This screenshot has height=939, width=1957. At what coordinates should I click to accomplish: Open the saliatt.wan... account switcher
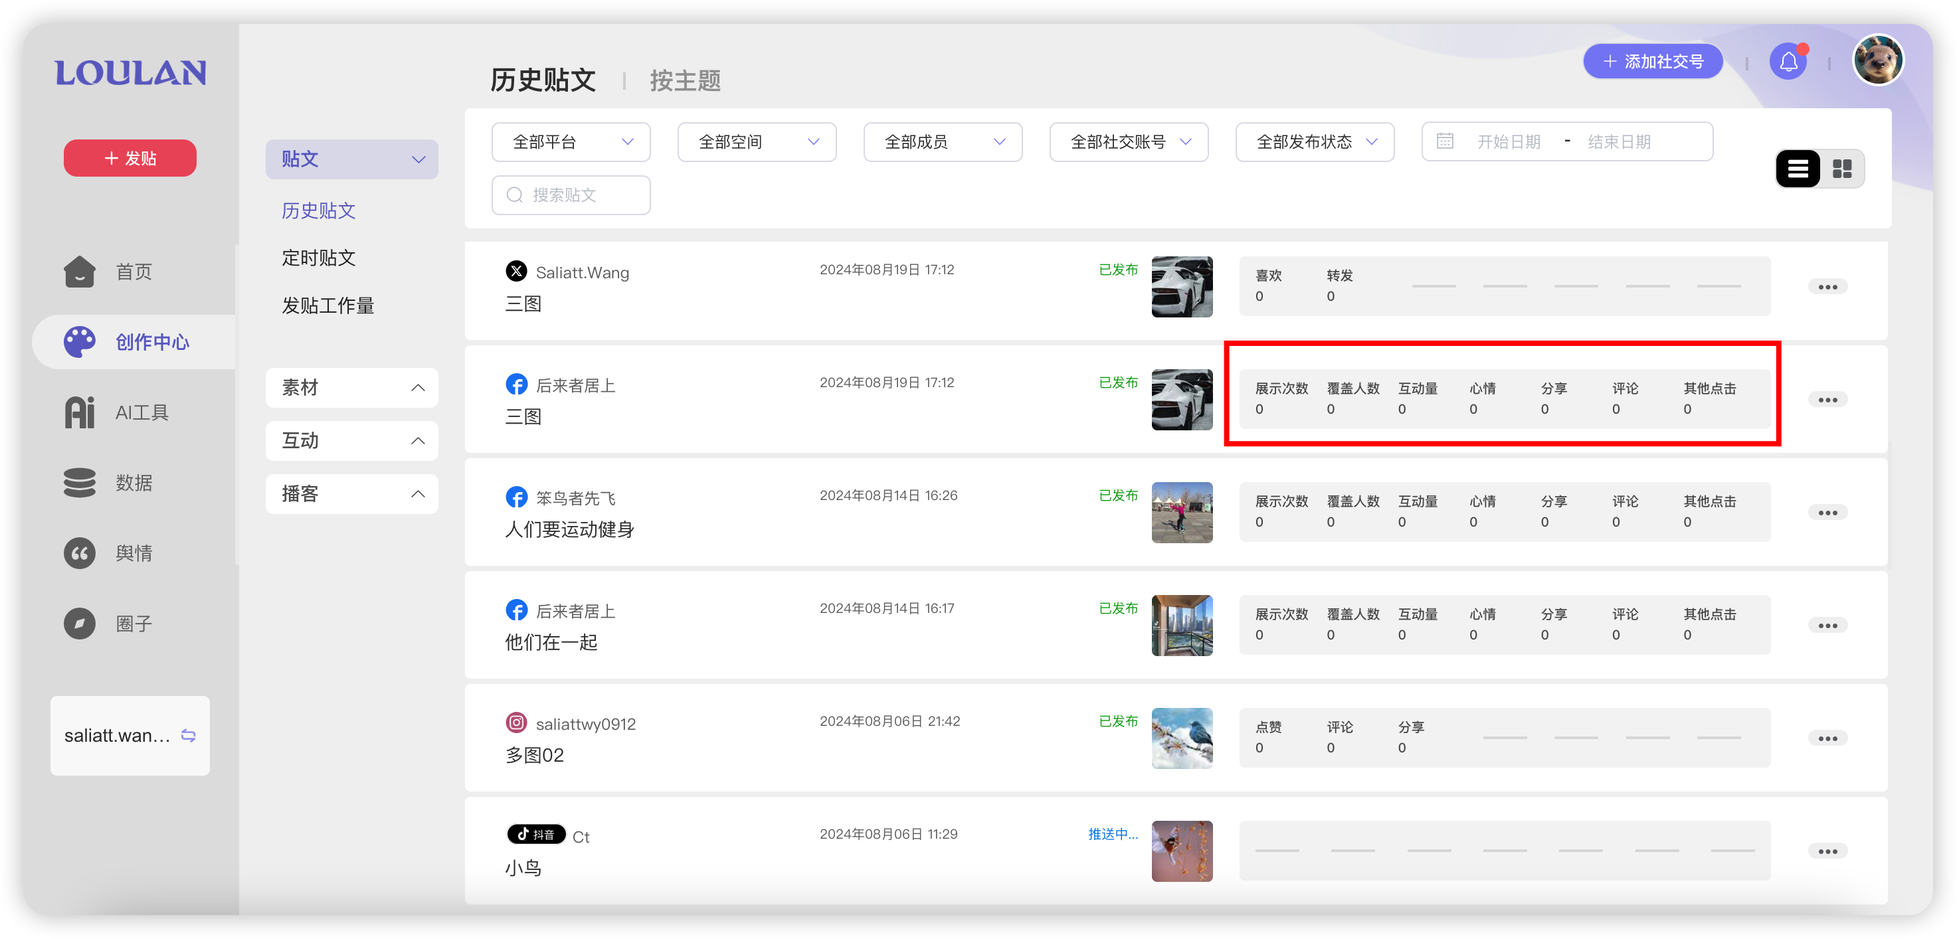click(130, 735)
